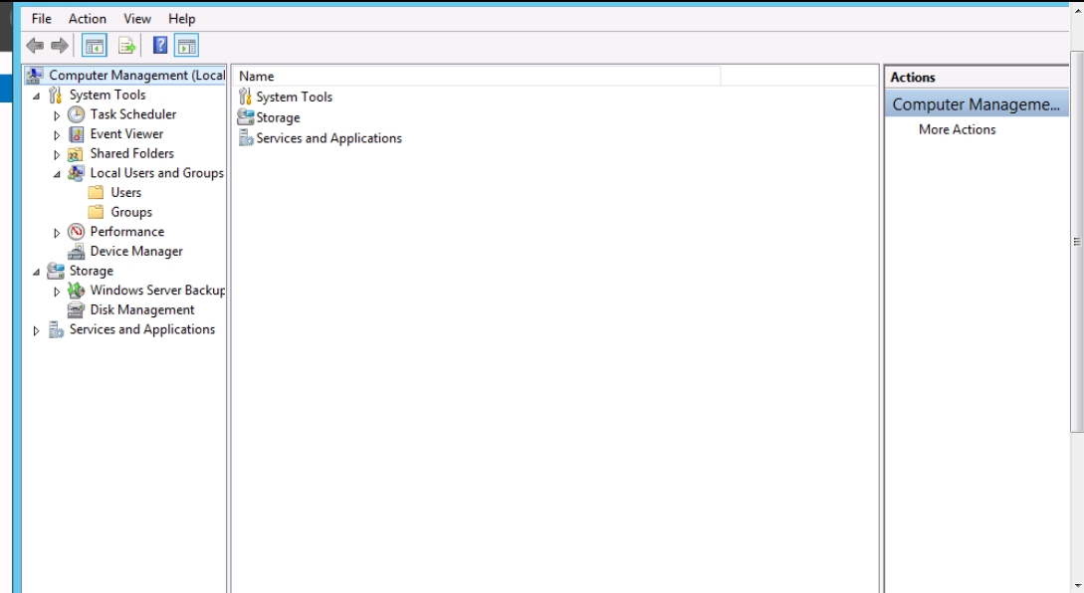Click System Tools icon in the tree
Viewport: 1084px width, 593px height.
56,95
